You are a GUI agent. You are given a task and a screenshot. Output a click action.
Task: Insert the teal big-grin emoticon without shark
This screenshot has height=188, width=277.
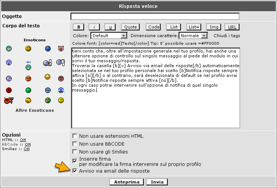coord(9,48)
